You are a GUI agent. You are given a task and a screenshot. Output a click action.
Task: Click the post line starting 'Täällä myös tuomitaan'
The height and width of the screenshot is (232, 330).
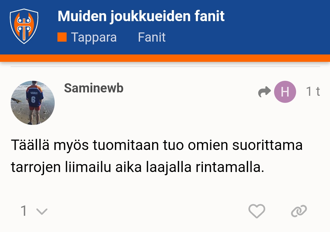[156, 145]
